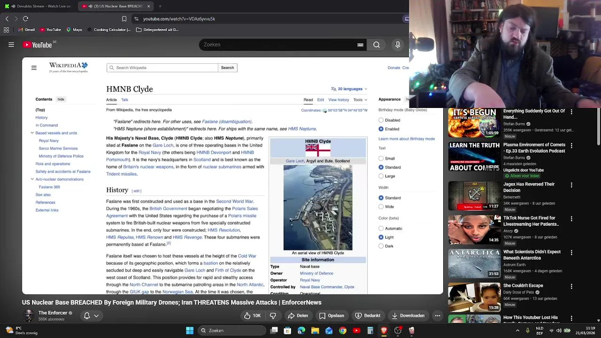Open File Explorer from the taskbar
This screenshot has width=601, height=338.
[315, 330]
